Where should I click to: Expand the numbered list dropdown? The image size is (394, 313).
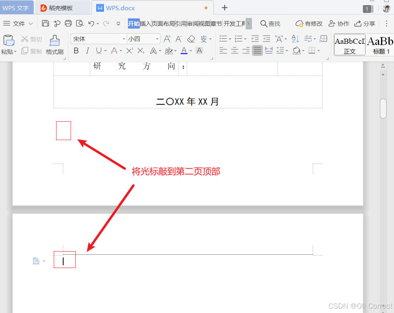coord(245,39)
